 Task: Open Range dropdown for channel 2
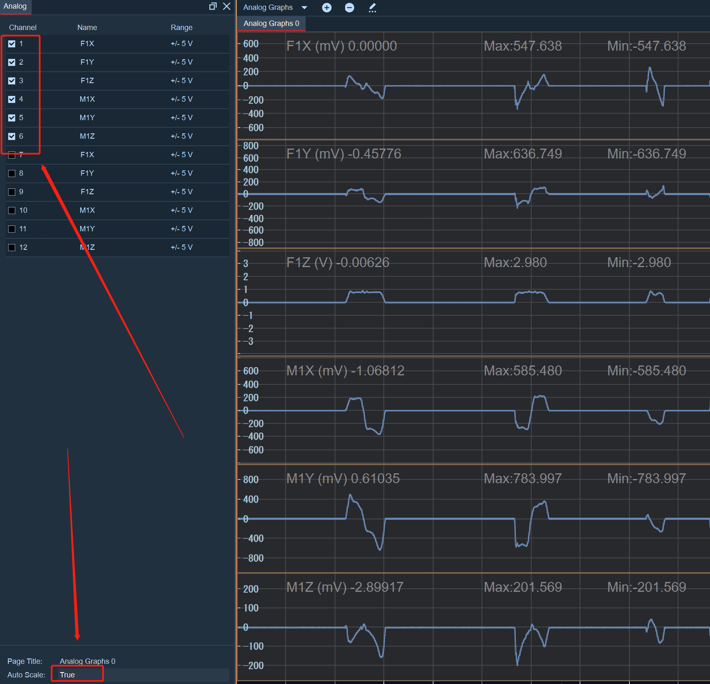pyautogui.click(x=181, y=62)
